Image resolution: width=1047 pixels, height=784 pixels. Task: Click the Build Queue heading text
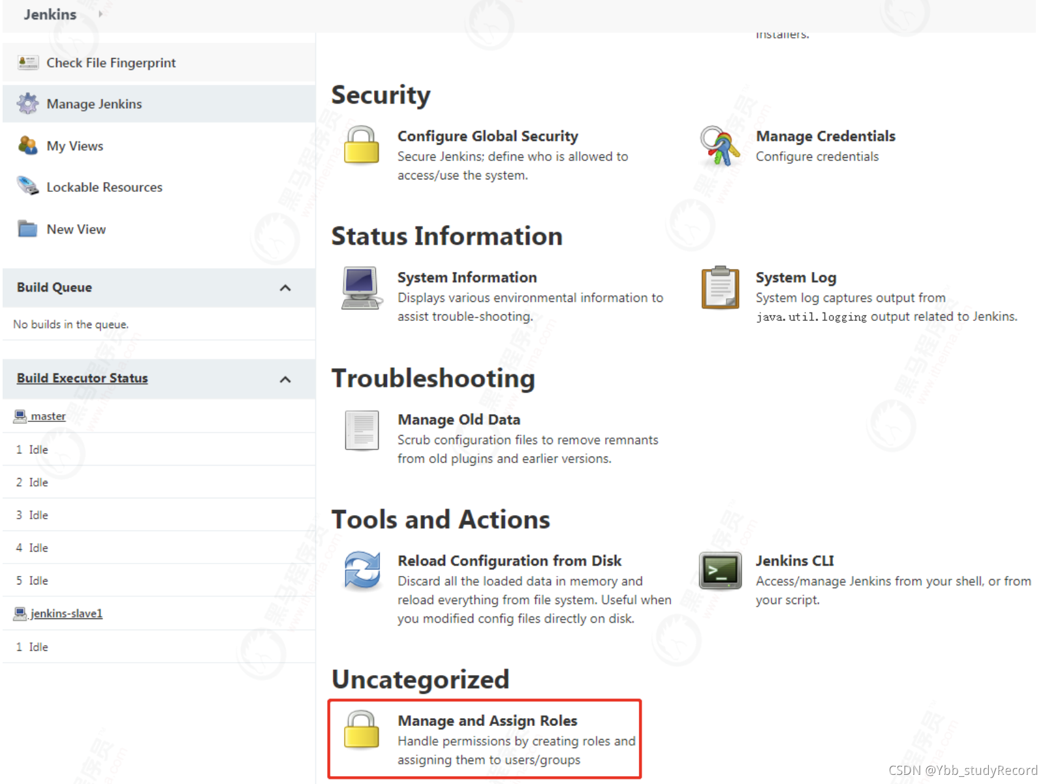pos(54,287)
